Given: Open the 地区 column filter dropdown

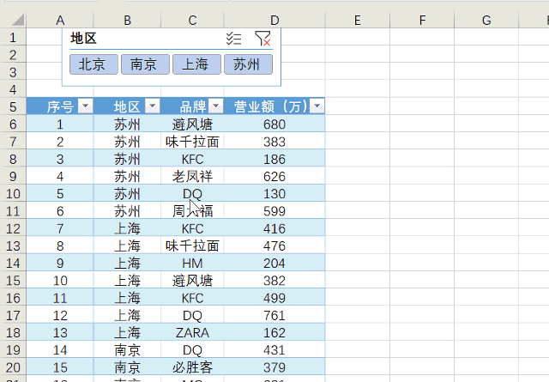Looking at the screenshot, I should [x=153, y=106].
